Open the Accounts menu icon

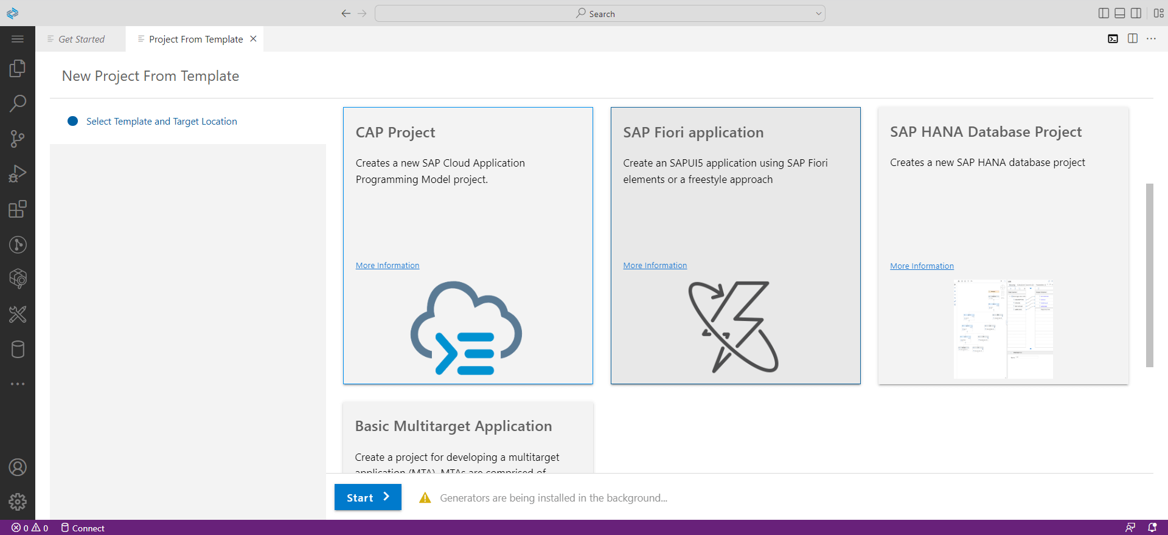18,467
